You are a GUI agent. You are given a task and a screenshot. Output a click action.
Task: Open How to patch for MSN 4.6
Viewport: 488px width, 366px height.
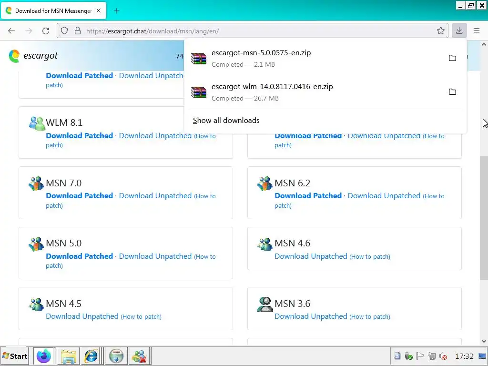[370, 257]
